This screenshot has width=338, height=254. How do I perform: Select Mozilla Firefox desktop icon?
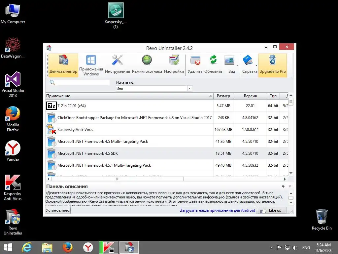[x=13, y=119]
